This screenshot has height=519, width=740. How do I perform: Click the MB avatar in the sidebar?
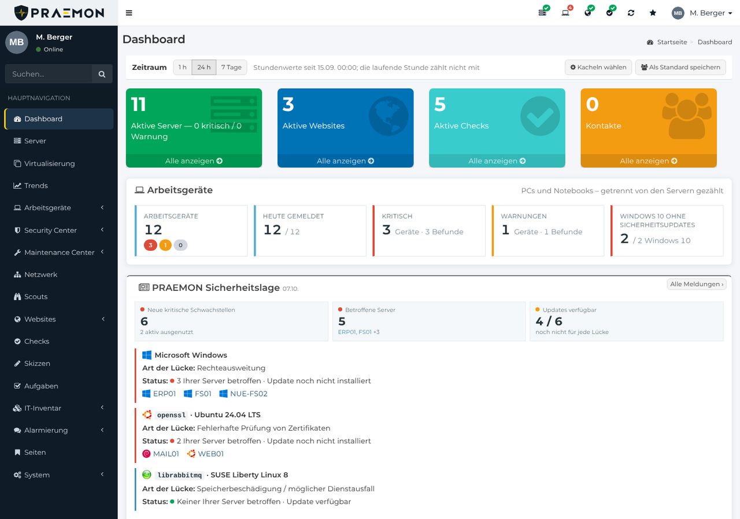coord(17,42)
